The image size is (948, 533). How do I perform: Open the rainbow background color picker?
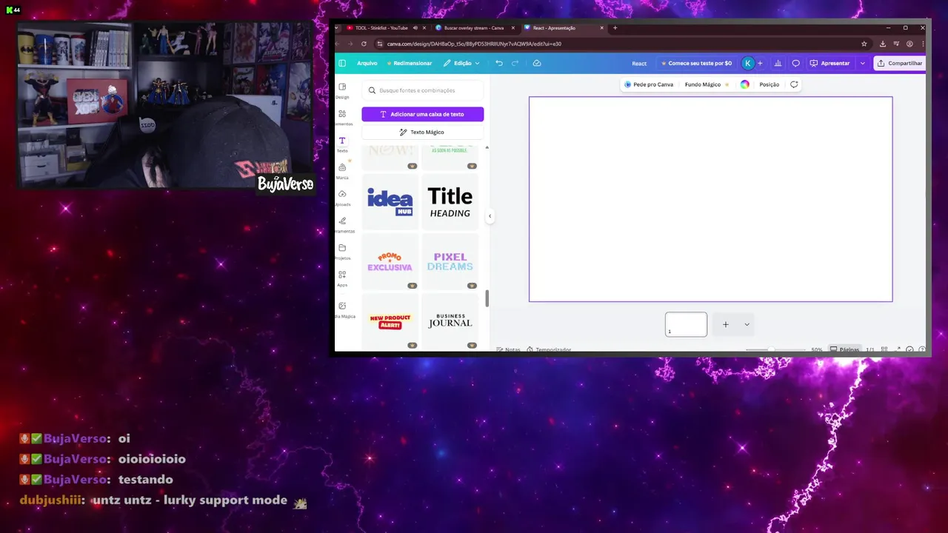coord(744,84)
